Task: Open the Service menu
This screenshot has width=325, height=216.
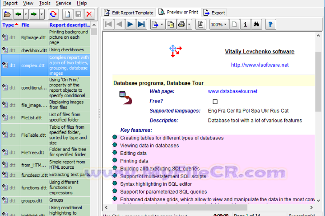Action: point(64,3)
